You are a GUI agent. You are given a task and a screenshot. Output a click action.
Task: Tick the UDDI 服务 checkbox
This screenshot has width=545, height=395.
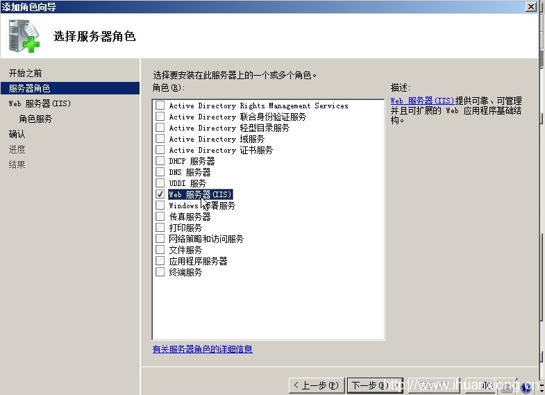160,183
